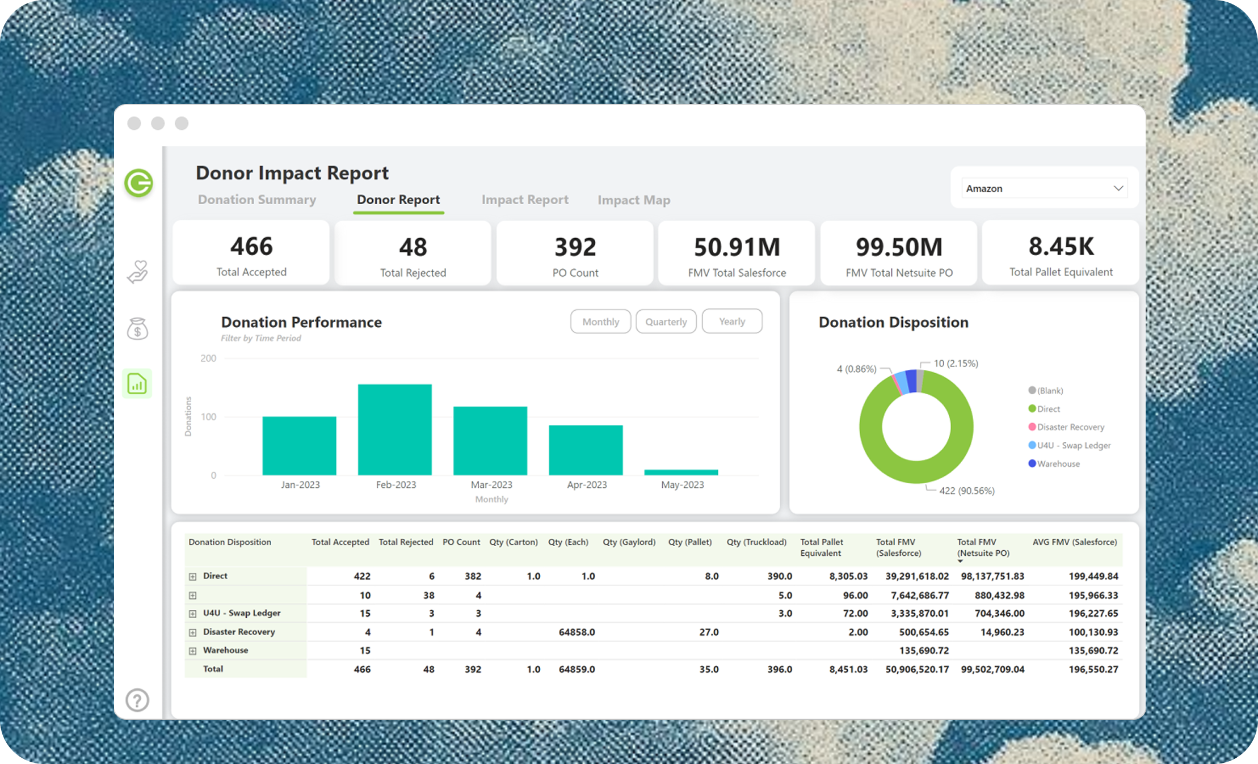The width and height of the screenshot is (1258, 764).
Task: Click the question mark help icon
Action: [137, 700]
